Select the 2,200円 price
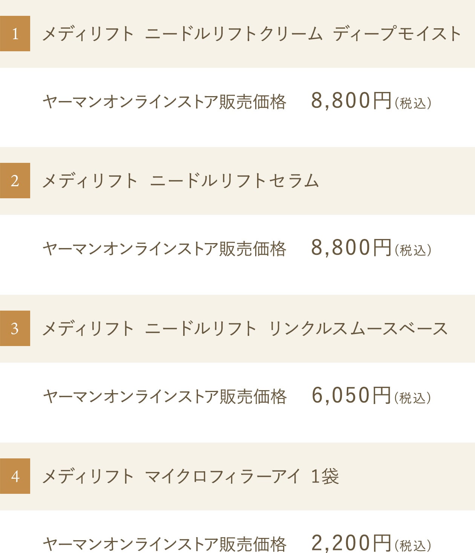475x553 pixels. click(x=351, y=543)
